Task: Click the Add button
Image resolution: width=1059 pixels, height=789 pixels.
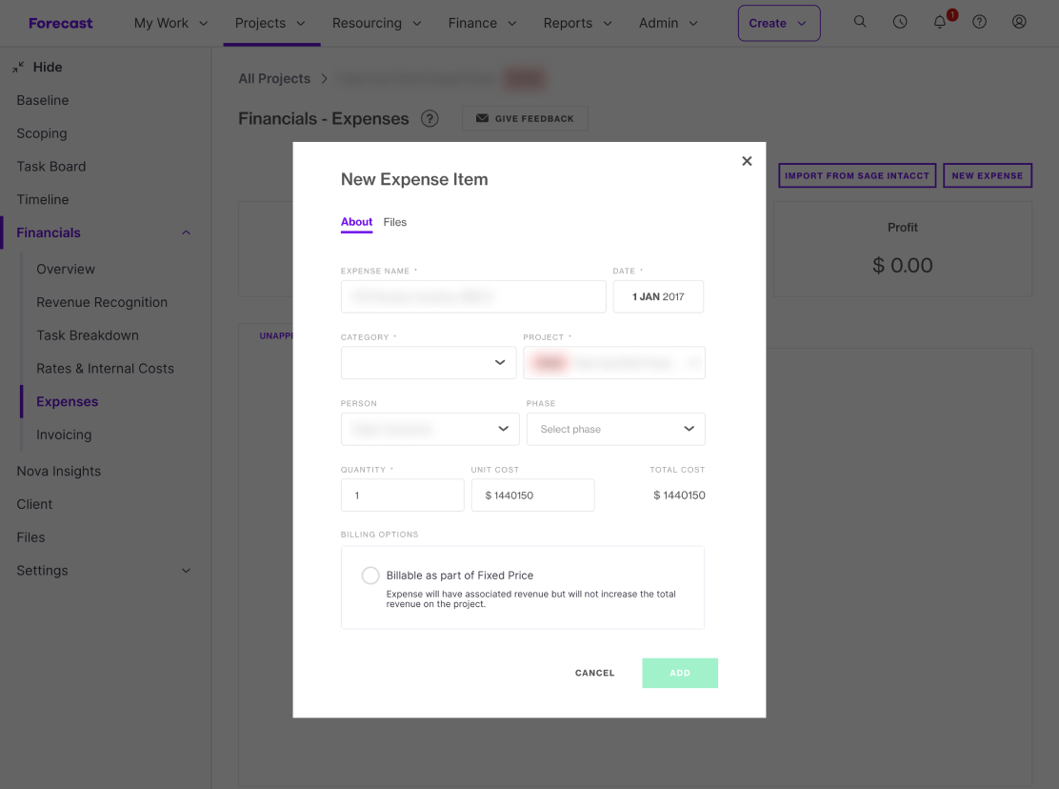Action: coord(680,673)
